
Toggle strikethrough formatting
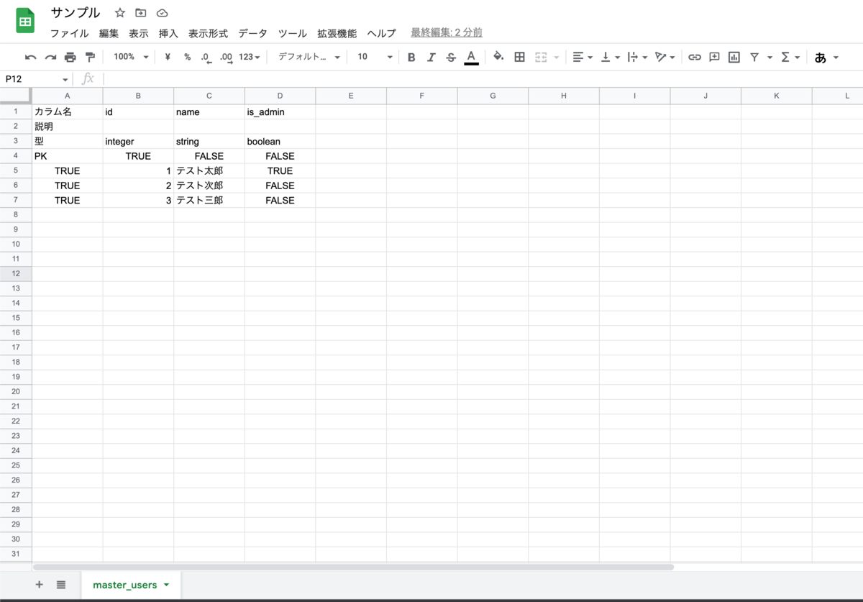(x=451, y=57)
